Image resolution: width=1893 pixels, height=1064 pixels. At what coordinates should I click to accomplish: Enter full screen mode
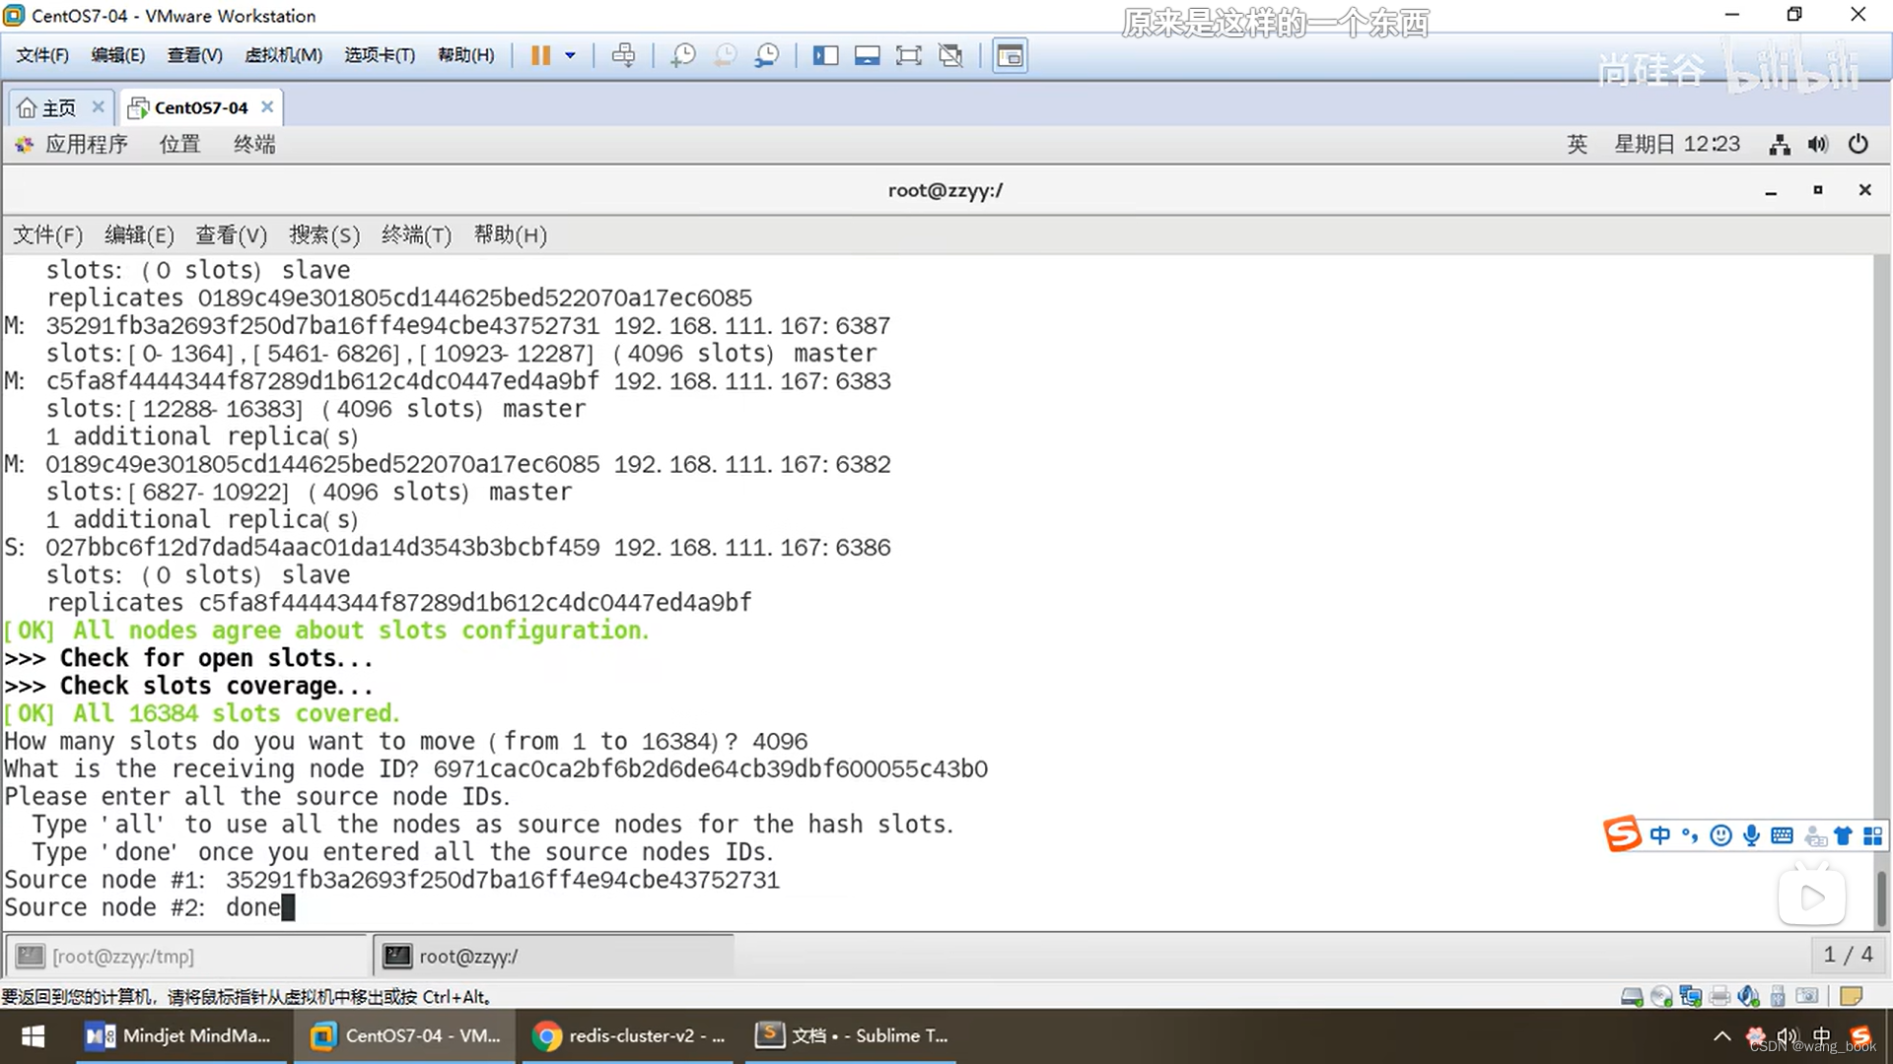908,55
